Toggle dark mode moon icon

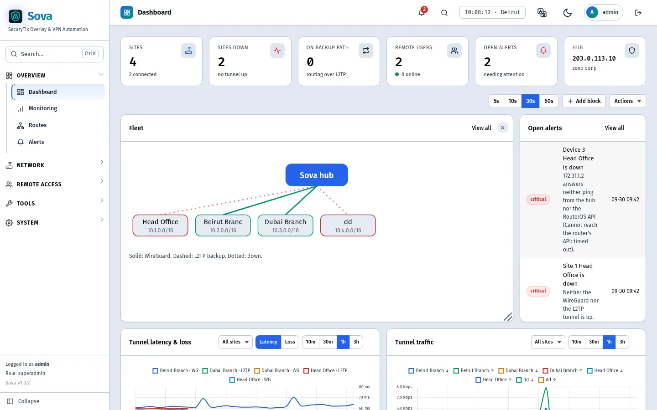pos(568,13)
